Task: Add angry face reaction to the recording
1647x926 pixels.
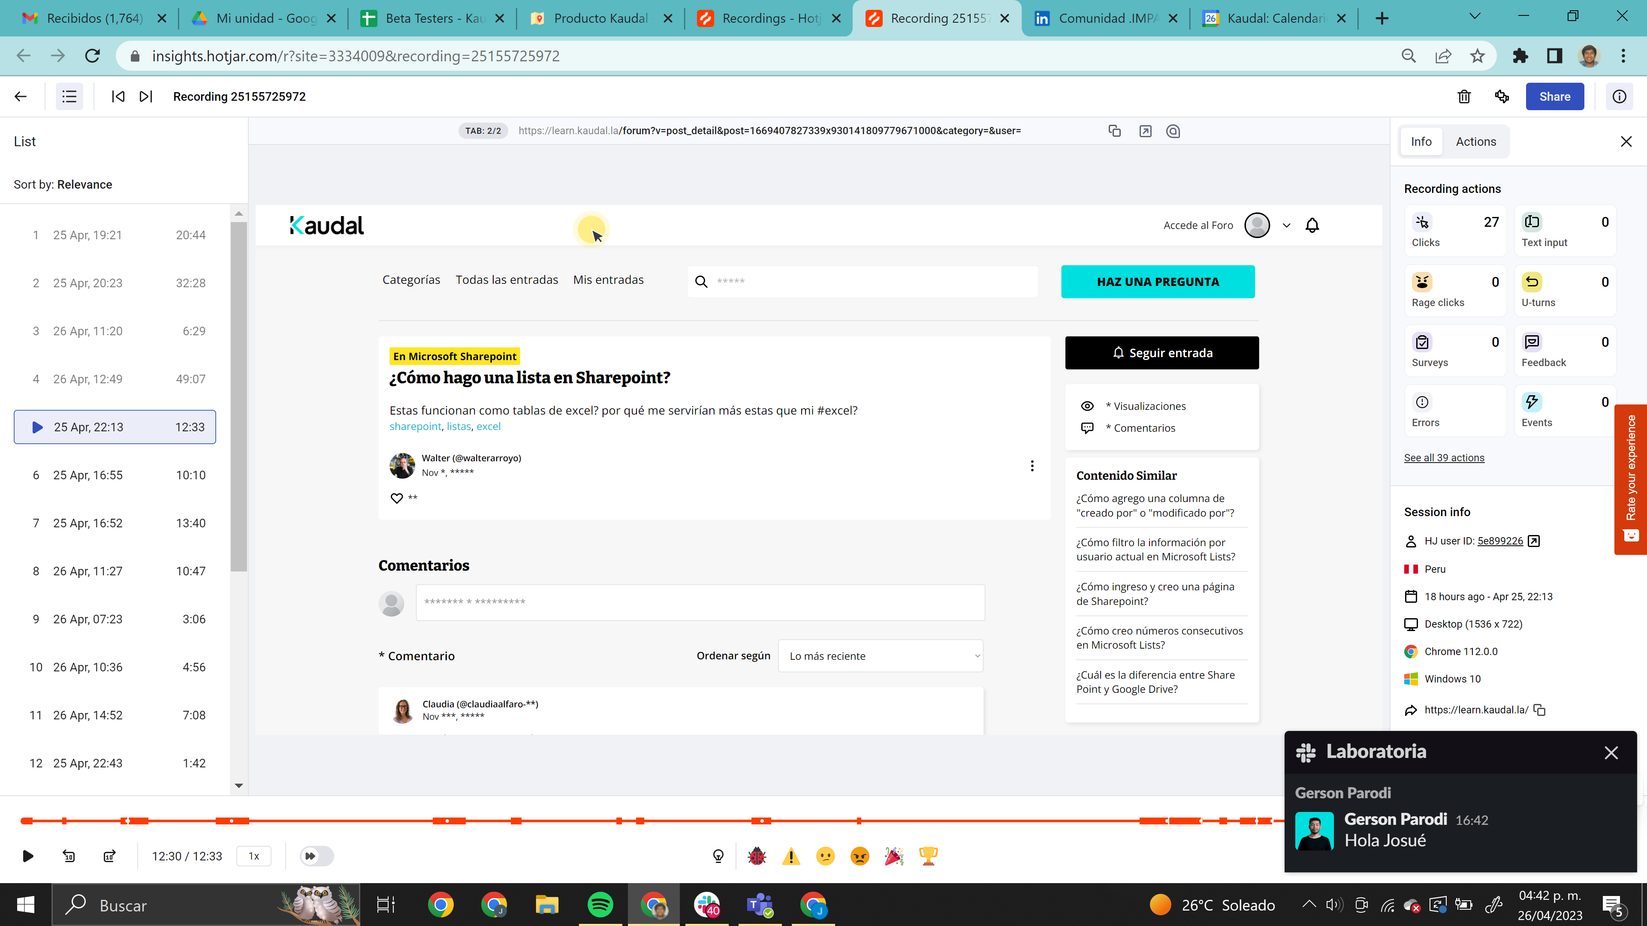Action: [x=860, y=856]
